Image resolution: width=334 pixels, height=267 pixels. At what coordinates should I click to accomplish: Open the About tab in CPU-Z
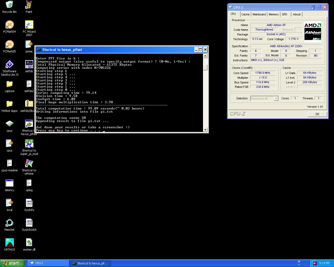pos(297,14)
